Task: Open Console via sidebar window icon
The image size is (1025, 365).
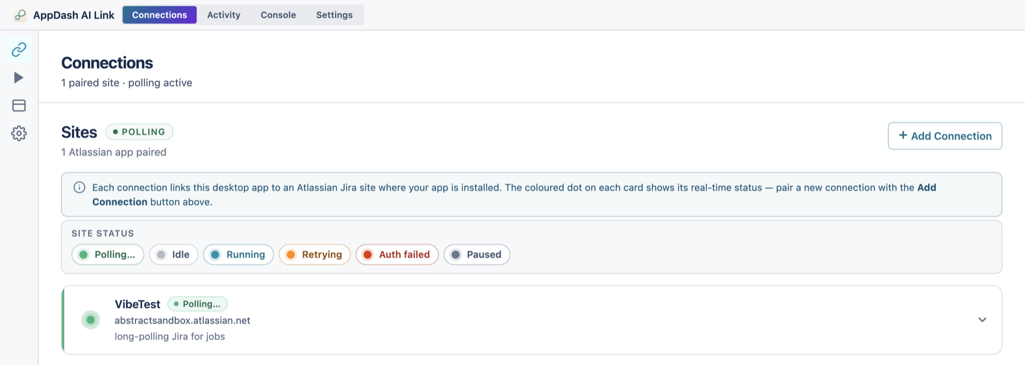Action: click(19, 105)
